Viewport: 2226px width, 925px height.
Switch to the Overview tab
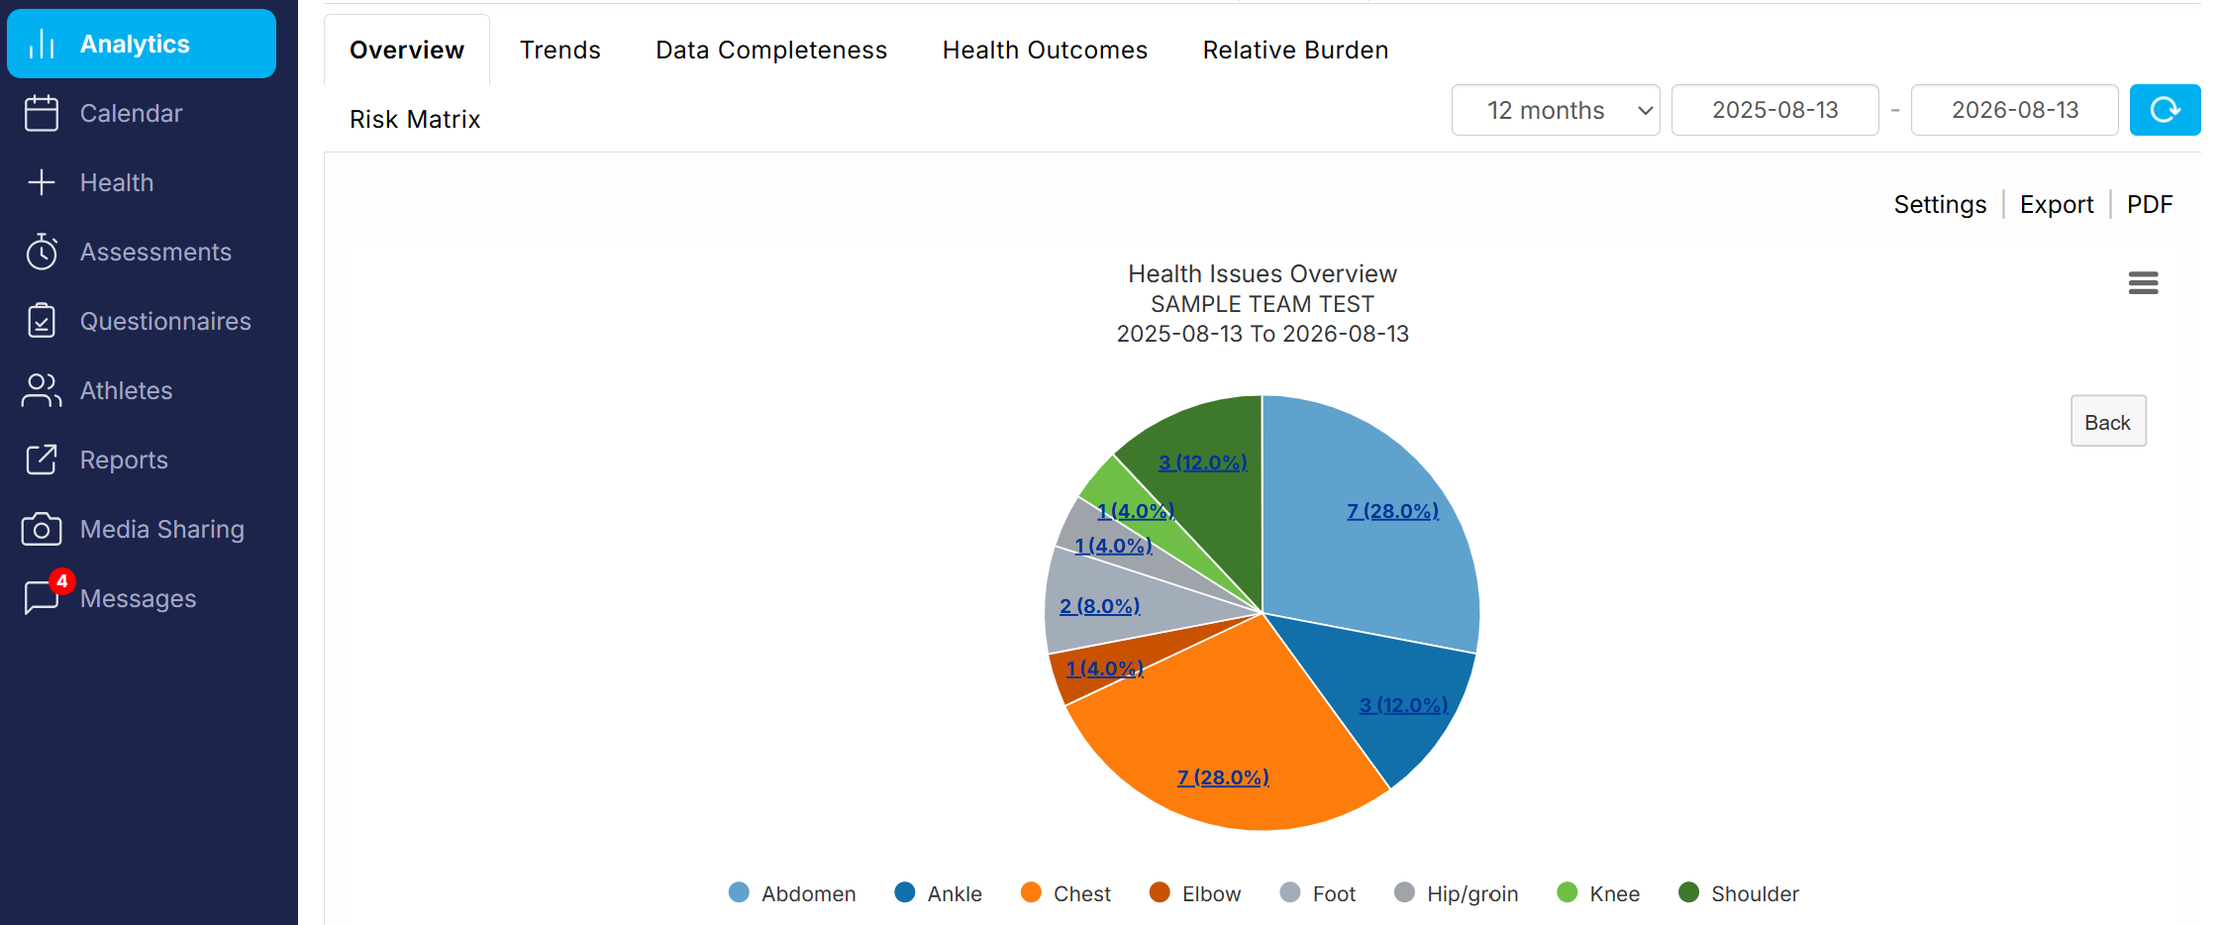click(407, 50)
